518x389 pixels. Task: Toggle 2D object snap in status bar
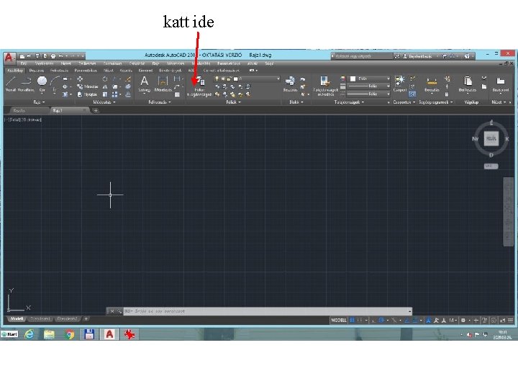tap(415, 320)
